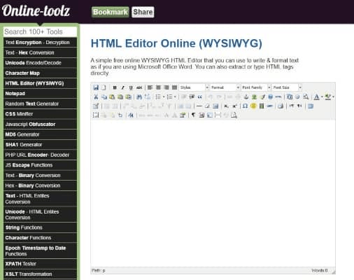Expand background color picker arrow
Image resolution: width=354 pixels, height=280 pixels.
tap(333, 97)
